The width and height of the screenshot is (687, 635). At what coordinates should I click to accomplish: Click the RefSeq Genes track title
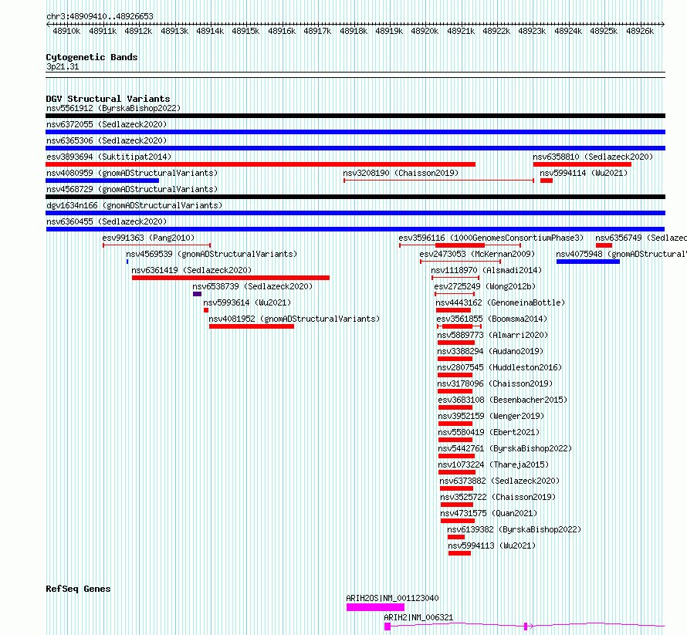[78, 589]
